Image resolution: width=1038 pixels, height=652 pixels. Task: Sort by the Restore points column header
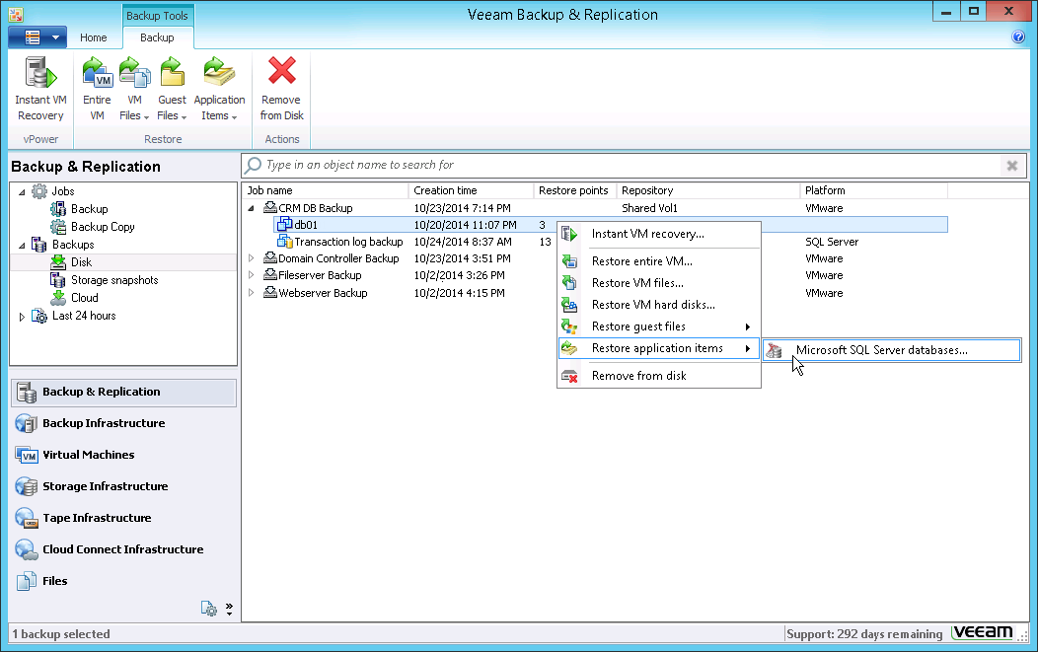click(x=574, y=190)
